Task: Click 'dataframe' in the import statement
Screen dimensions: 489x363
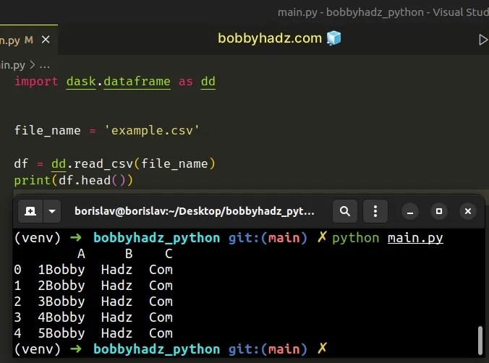Action: pos(137,82)
